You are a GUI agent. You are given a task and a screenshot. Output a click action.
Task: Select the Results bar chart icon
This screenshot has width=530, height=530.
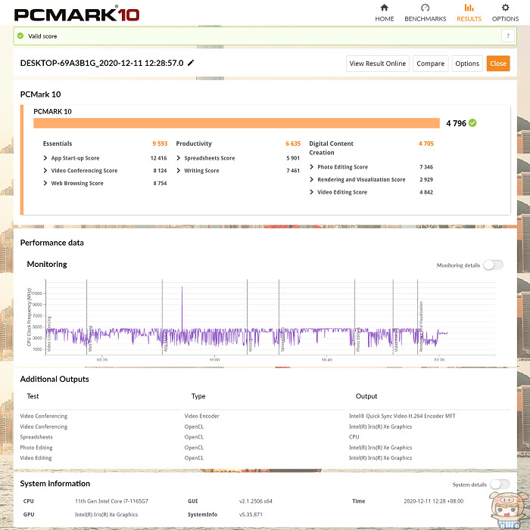pyautogui.click(x=469, y=8)
